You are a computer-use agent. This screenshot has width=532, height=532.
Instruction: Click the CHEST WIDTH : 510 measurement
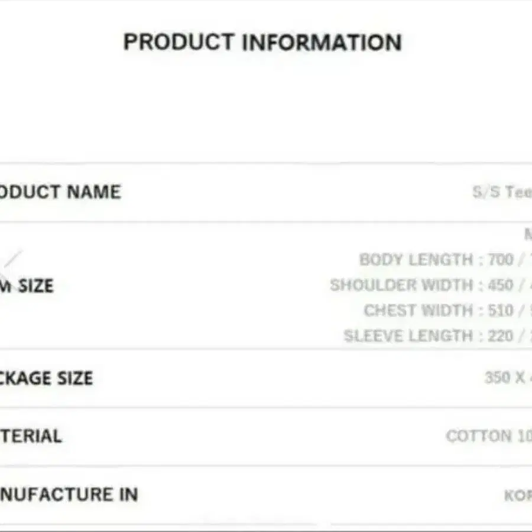click(438, 310)
